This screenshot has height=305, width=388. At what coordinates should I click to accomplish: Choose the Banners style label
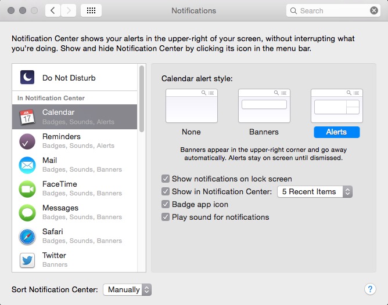click(264, 132)
